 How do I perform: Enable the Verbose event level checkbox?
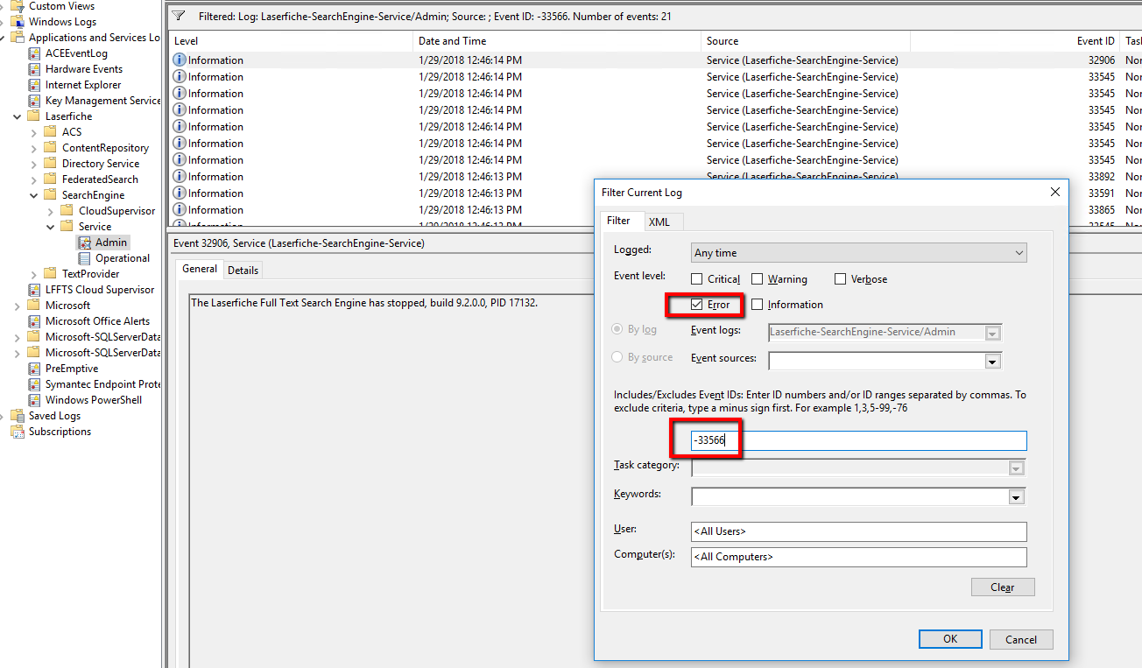[x=841, y=279]
